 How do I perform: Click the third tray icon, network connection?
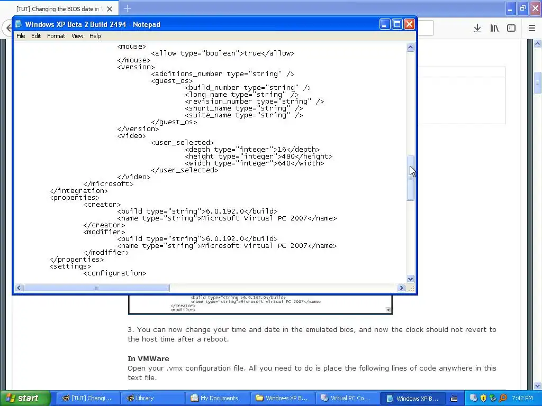(x=493, y=398)
